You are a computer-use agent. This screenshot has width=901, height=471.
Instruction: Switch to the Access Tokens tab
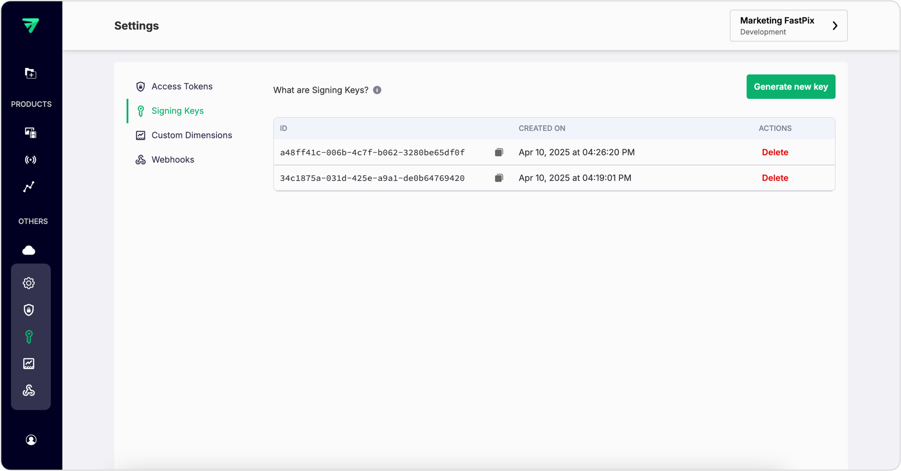tap(182, 87)
